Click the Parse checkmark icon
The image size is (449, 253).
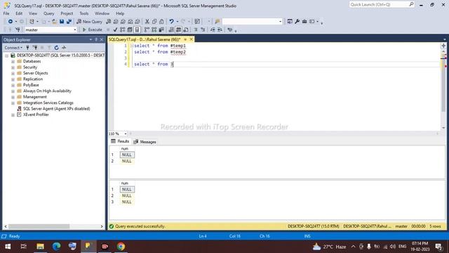[115, 30]
